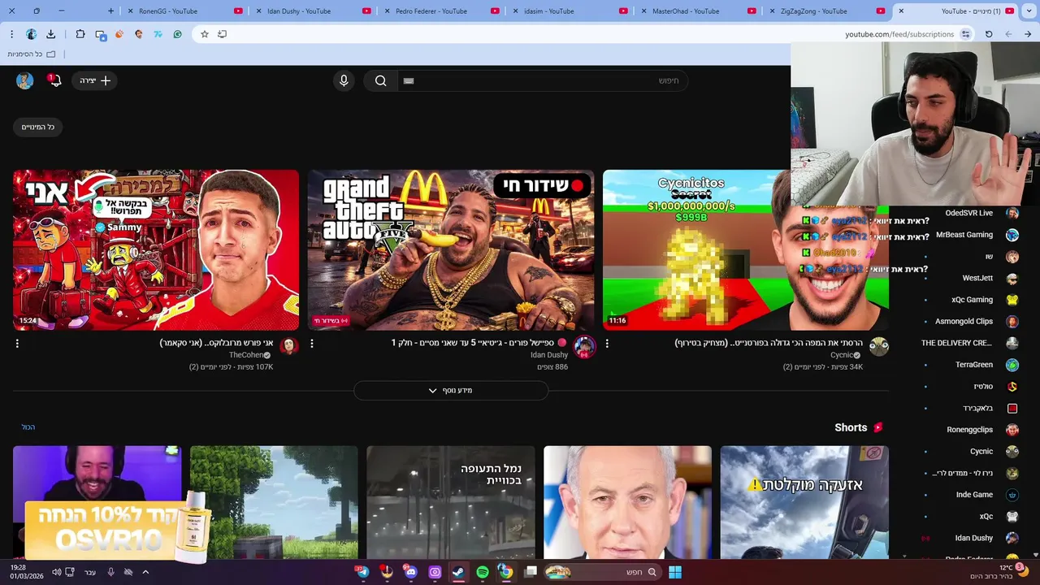Open TheCohen channel avatar under video

pyautogui.click(x=289, y=347)
